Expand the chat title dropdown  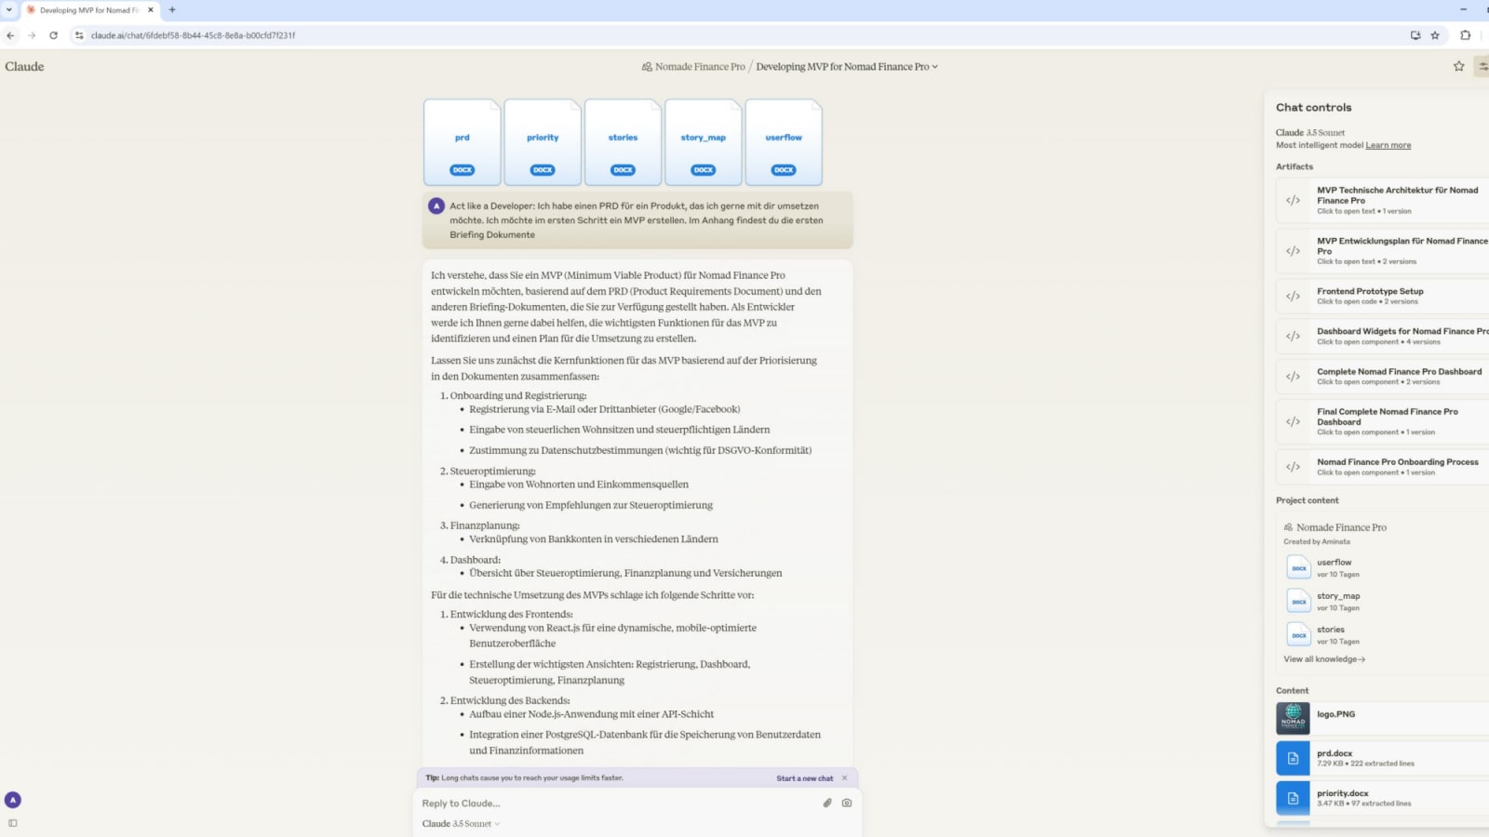click(847, 67)
